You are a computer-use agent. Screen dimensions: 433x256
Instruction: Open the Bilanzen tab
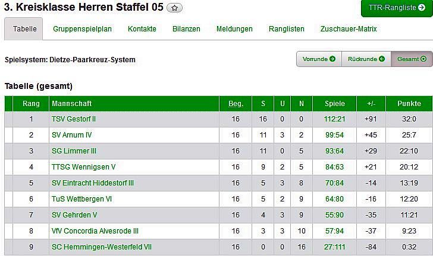click(x=186, y=28)
